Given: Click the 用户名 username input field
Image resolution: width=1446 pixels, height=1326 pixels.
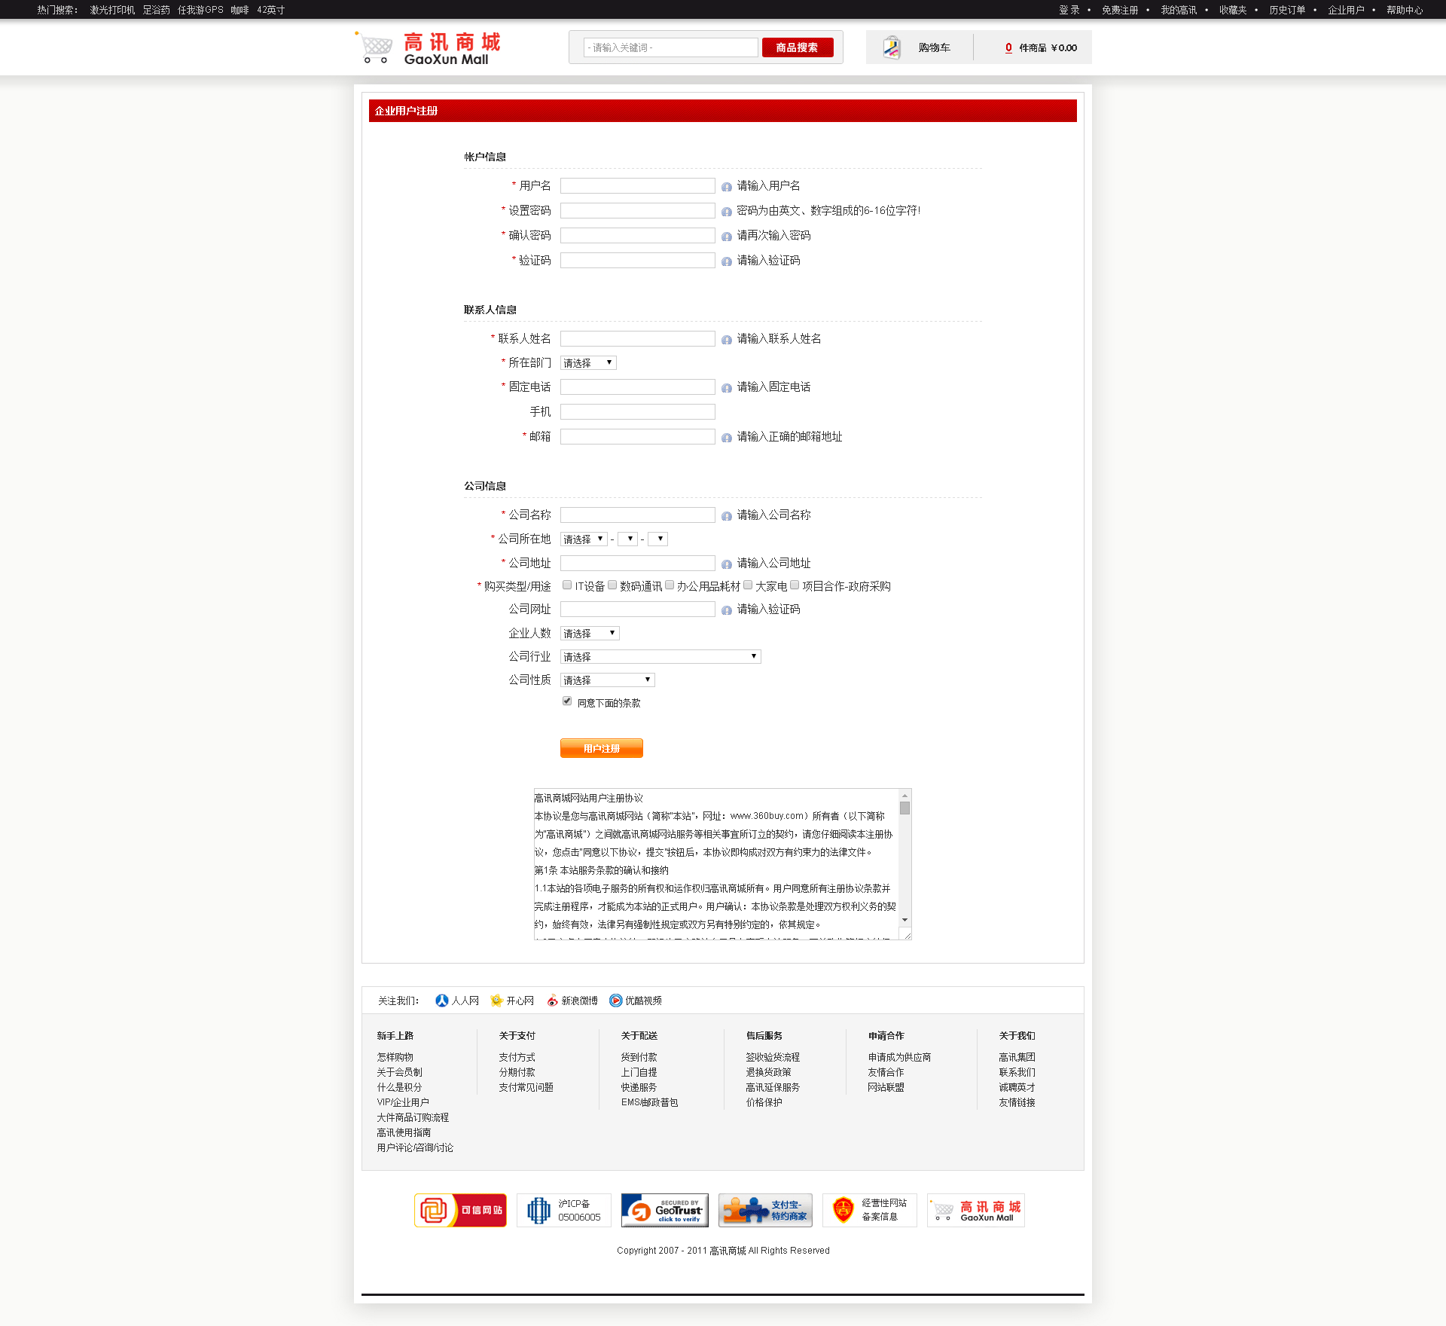Looking at the screenshot, I should (637, 186).
